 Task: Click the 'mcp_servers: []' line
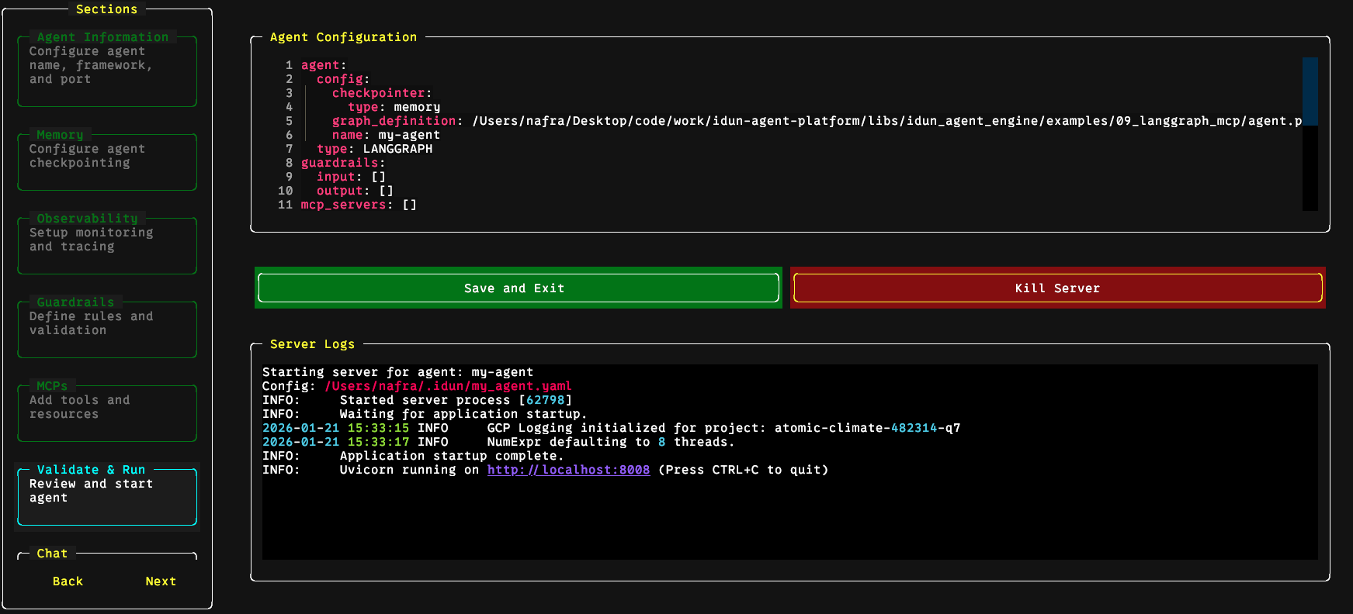click(359, 205)
